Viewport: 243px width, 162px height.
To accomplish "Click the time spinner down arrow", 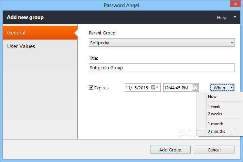I will point(195,89).
